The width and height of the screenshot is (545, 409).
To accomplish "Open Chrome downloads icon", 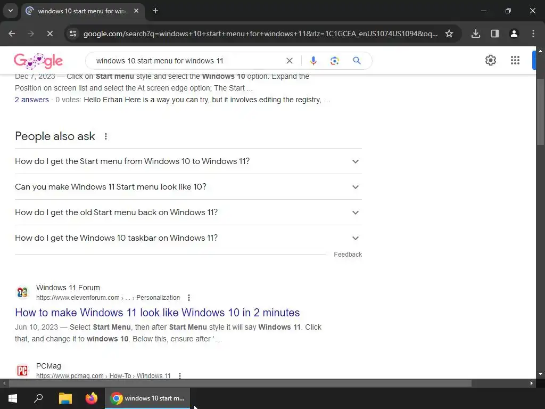I will coord(475,34).
